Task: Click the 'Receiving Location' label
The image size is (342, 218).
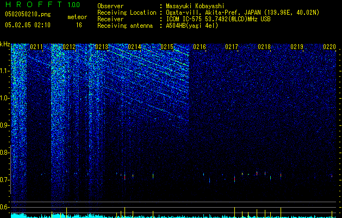Action: click(127, 13)
